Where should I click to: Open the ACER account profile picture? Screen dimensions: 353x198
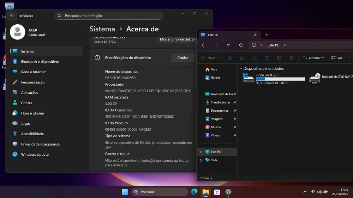tap(18, 32)
